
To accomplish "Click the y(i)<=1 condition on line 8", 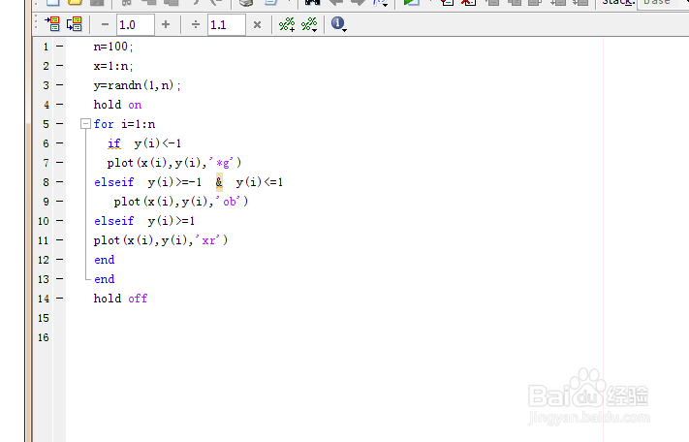I will (260, 182).
